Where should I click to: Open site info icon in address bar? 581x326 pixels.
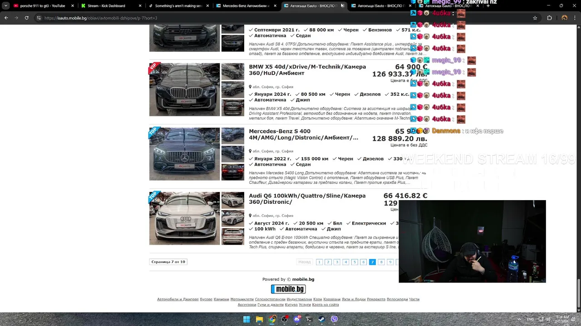pyautogui.click(x=39, y=18)
